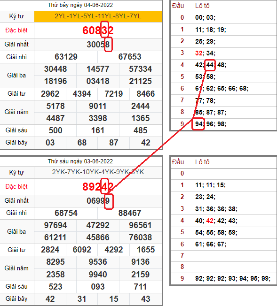Click second prize number 68754

coord(66,213)
